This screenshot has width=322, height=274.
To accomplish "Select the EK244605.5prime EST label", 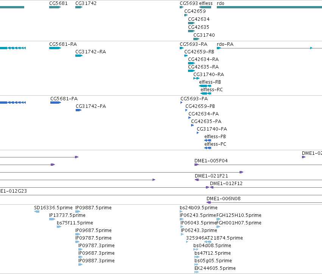I will [215, 269].
